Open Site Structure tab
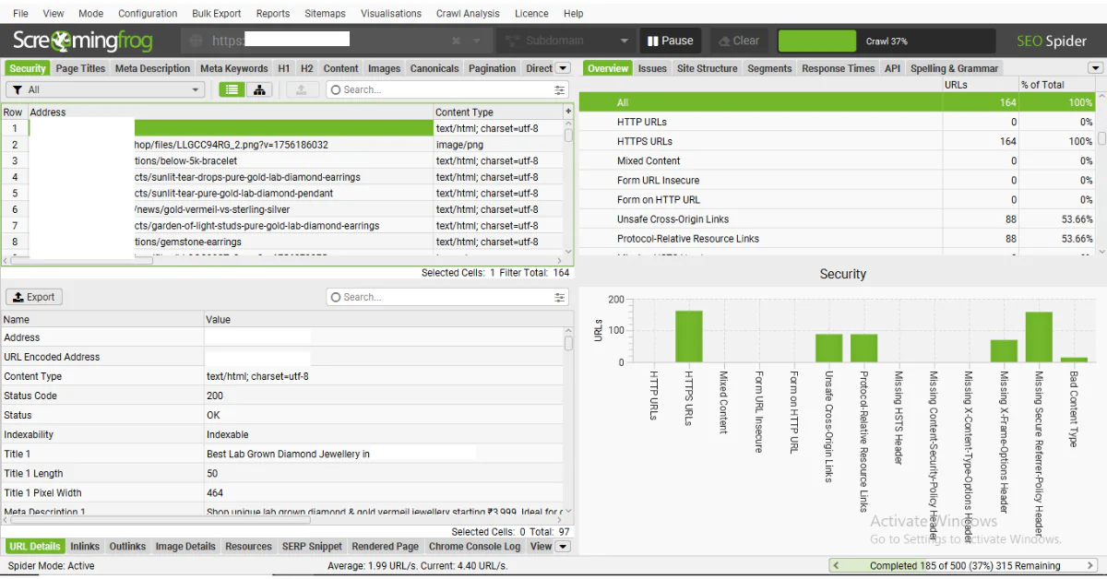The height and width of the screenshot is (579, 1107). pyautogui.click(x=708, y=68)
